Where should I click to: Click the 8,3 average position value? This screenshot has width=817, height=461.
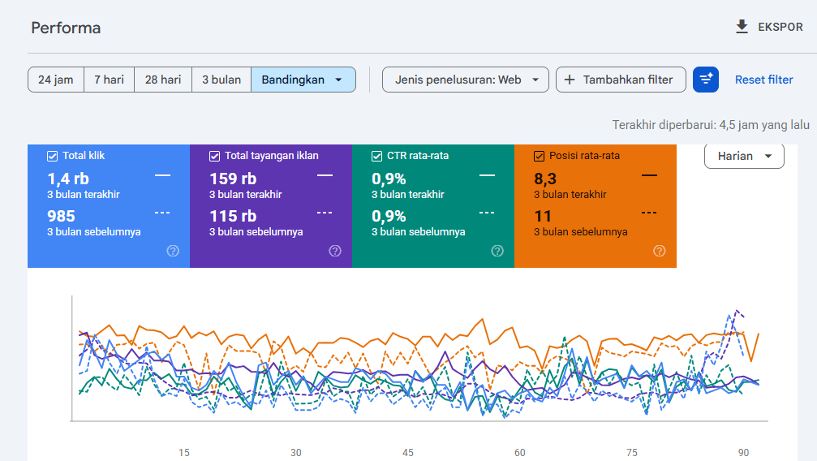[545, 179]
